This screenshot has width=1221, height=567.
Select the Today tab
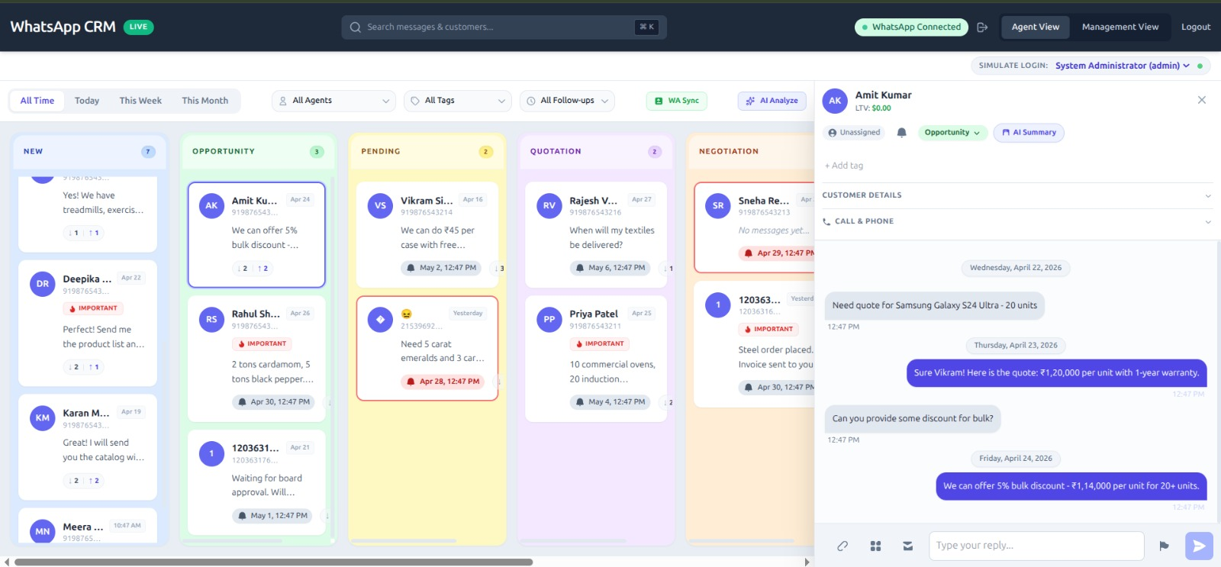click(x=87, y=101)
